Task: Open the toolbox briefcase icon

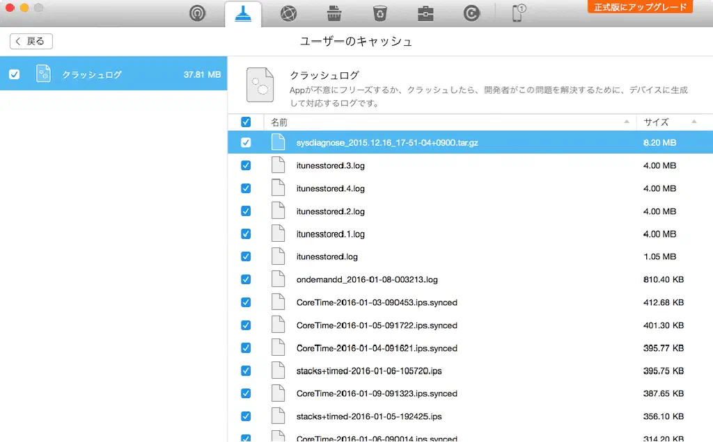Action: 425,13
